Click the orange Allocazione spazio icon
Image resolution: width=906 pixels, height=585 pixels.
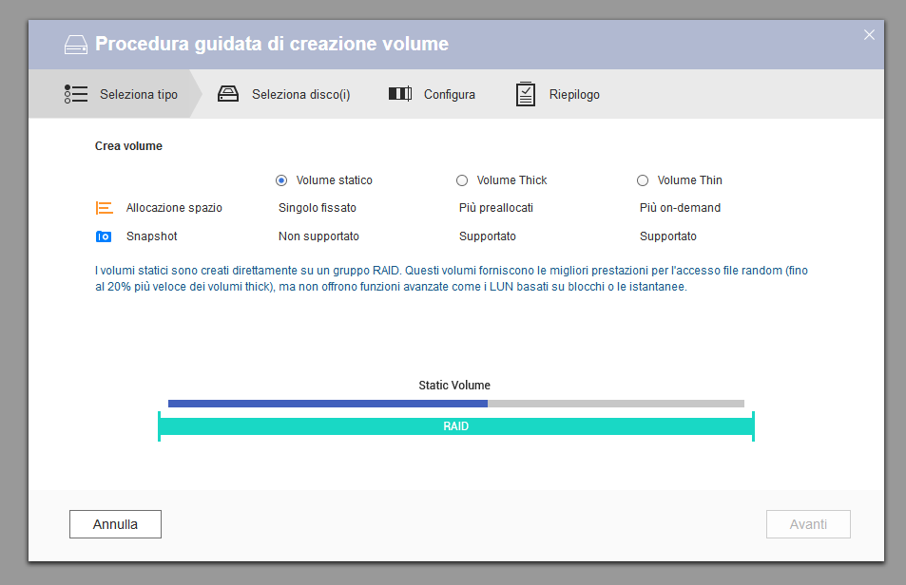coord(105,208)
